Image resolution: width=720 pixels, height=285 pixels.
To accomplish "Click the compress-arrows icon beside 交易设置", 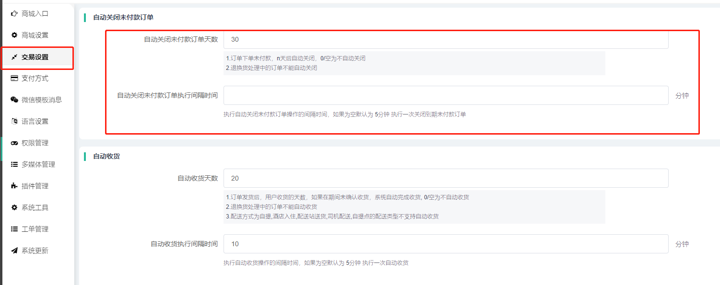I will [14, 57].
